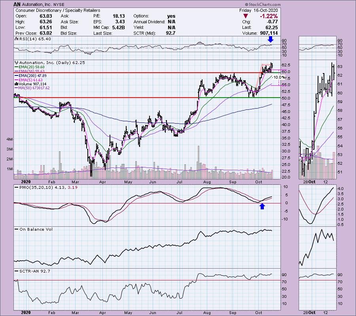
Task: Click the 'Autonation, Inc. NYSE' title text
Action: pos(43,4)
